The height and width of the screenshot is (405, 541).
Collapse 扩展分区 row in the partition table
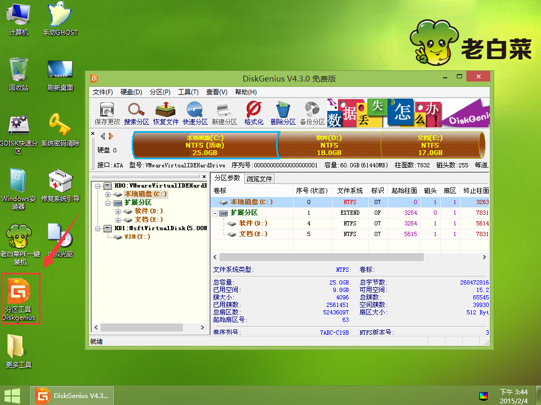215,213
